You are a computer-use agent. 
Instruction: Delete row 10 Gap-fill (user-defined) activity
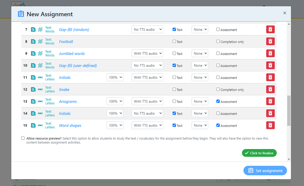tap(270, 65)
